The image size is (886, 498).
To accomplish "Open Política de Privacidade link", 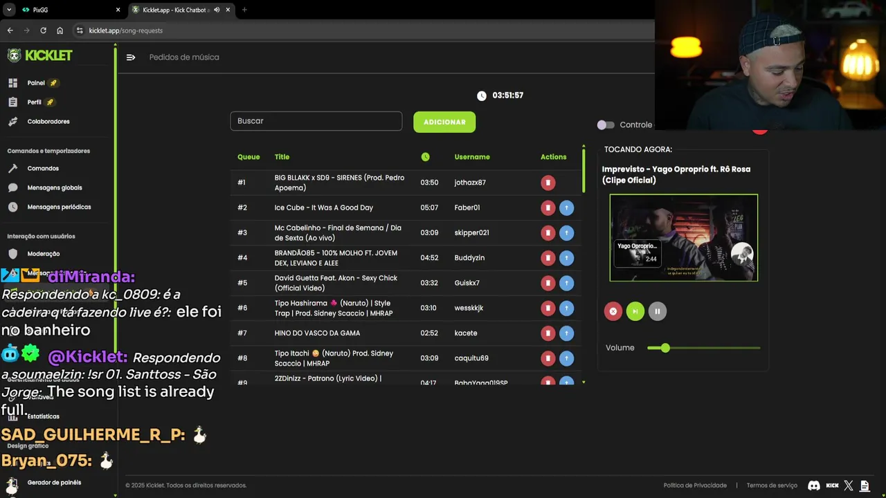I will 695,486.
